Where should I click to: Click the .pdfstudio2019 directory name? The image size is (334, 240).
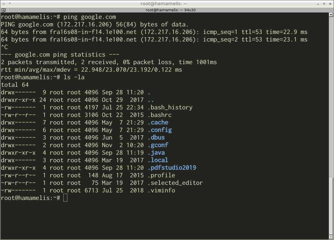click(172, 168)
